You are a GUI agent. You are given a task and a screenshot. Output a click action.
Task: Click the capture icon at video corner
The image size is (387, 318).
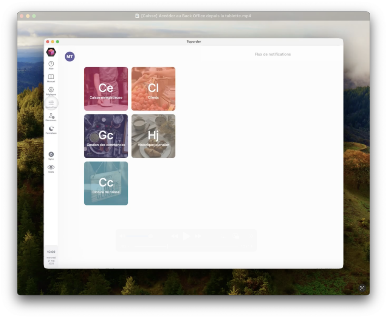point(362,288)
